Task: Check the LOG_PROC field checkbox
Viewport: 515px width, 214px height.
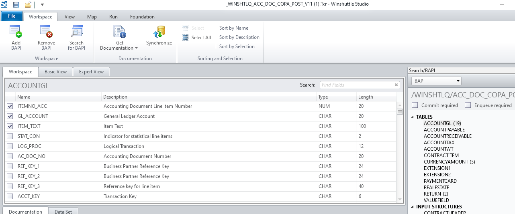Action: click(10, 146)
